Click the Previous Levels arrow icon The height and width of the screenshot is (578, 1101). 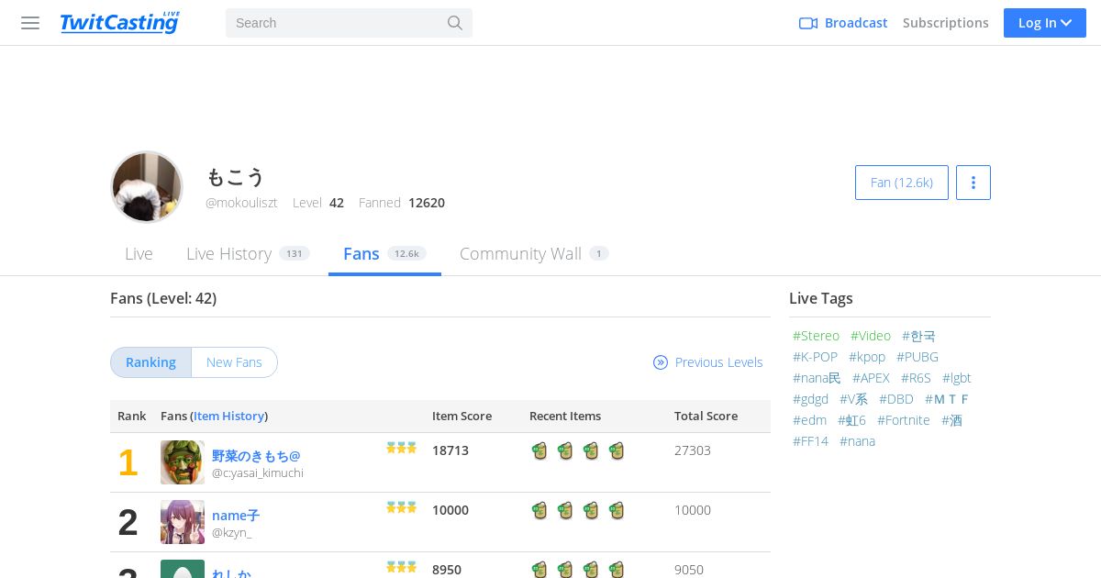[x=661, y=362]
